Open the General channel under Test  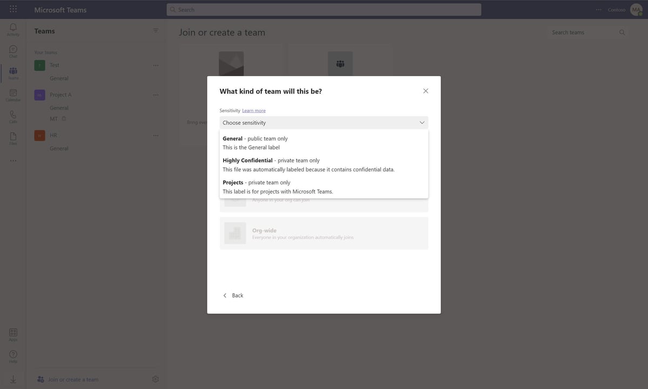(59, 78)
